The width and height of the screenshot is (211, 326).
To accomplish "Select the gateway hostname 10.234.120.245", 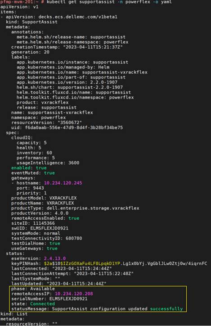I will 63,183.
